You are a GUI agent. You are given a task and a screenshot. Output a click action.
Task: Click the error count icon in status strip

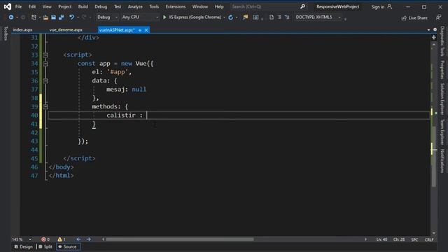43,239
